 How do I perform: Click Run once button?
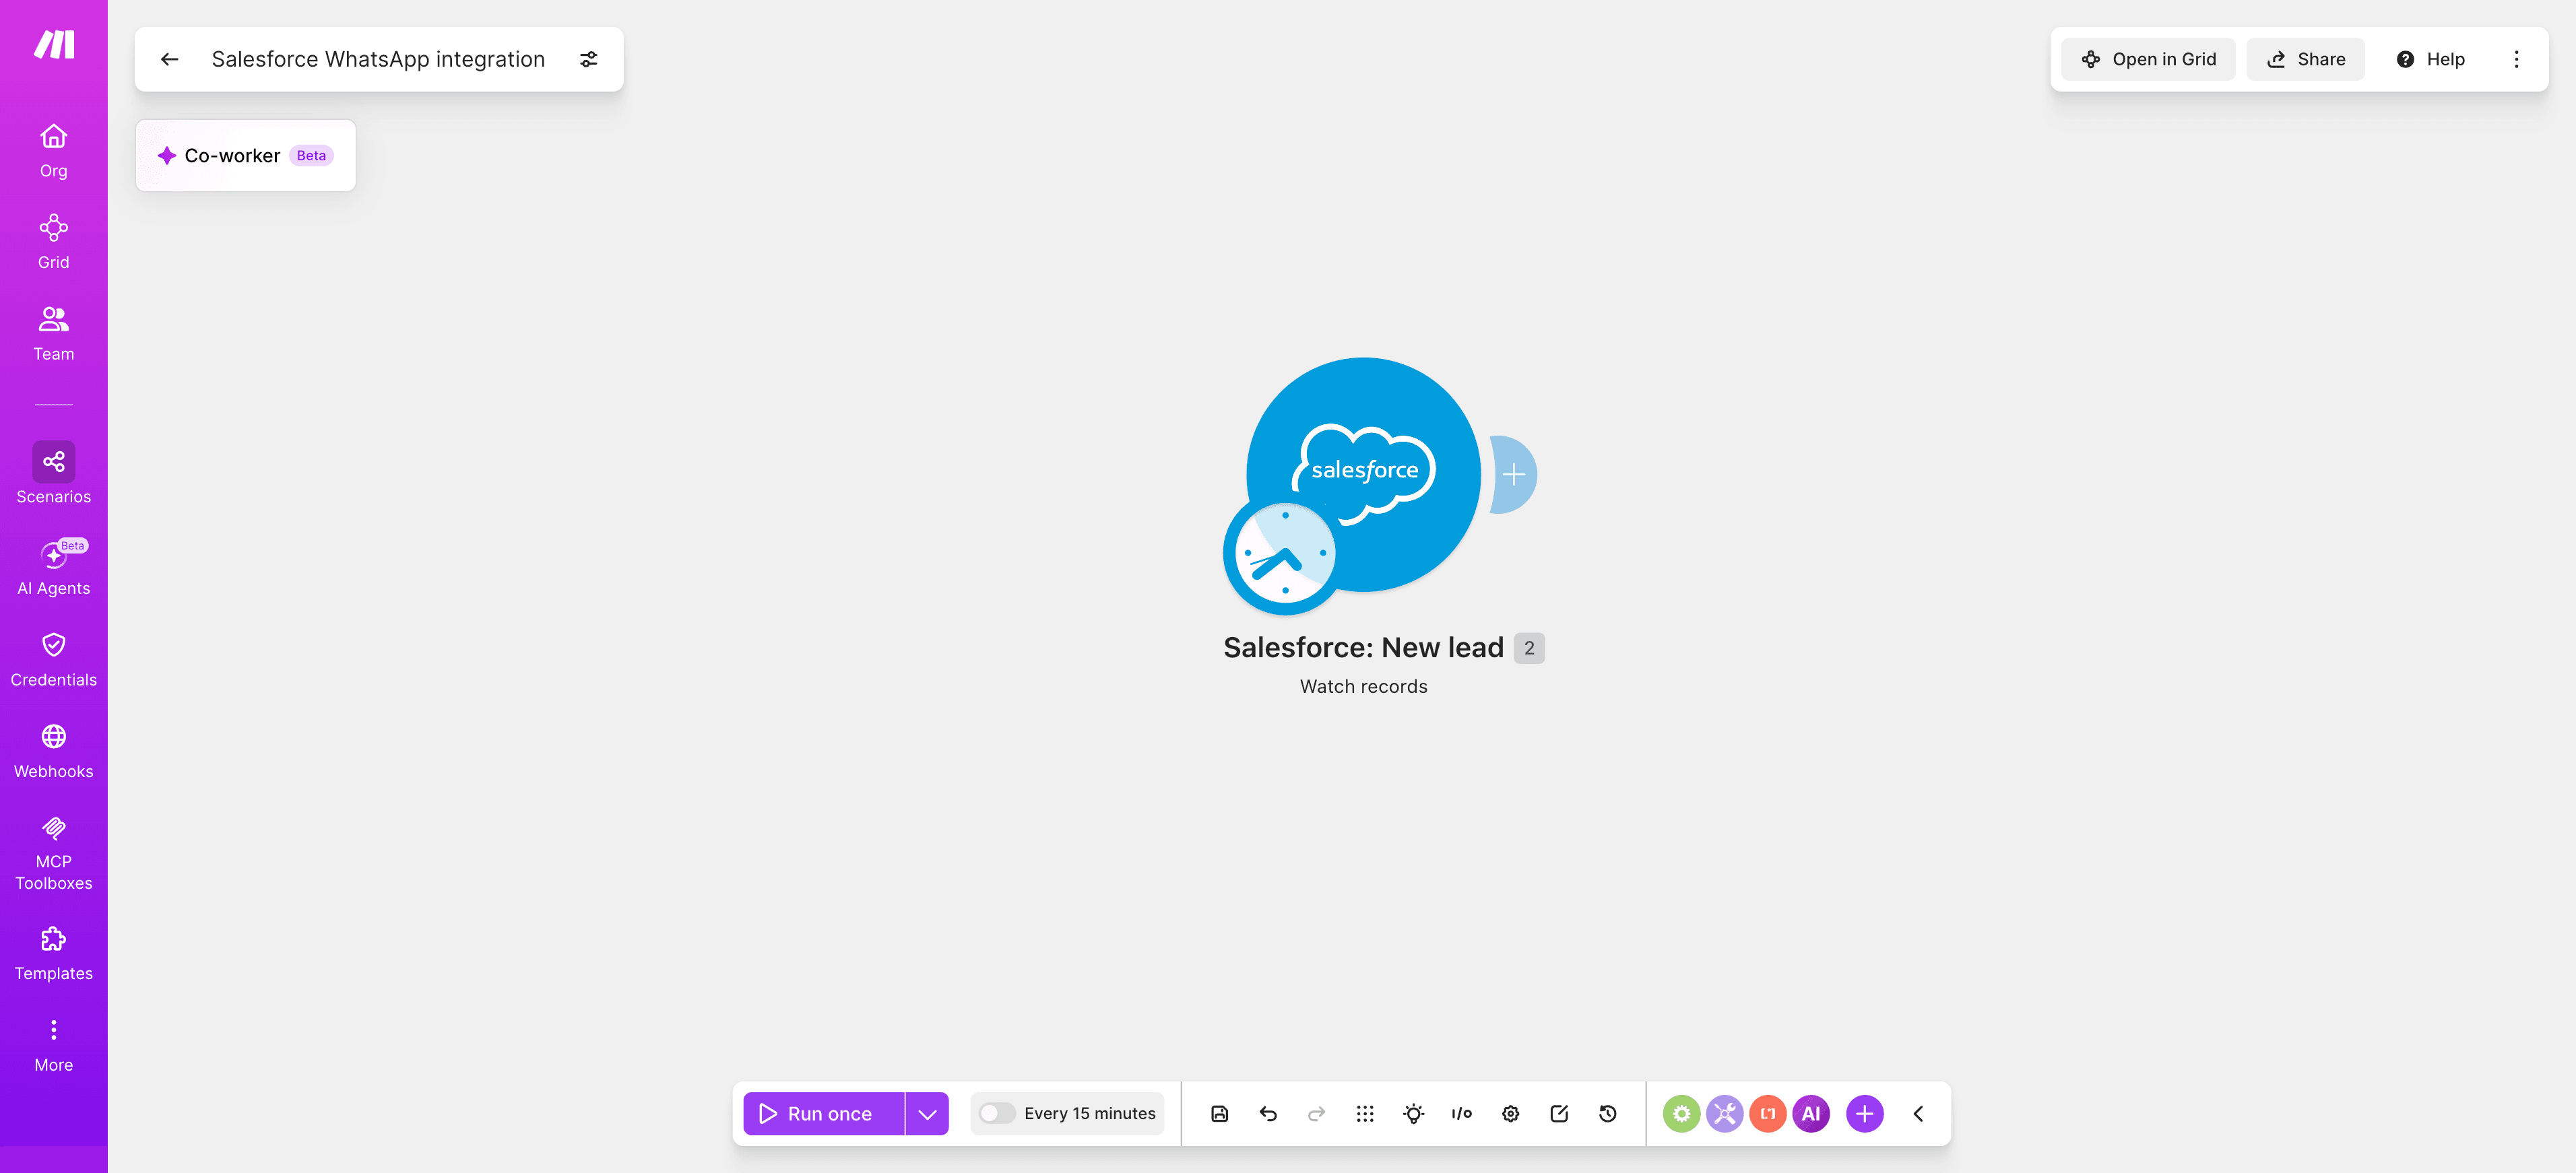824,1113
